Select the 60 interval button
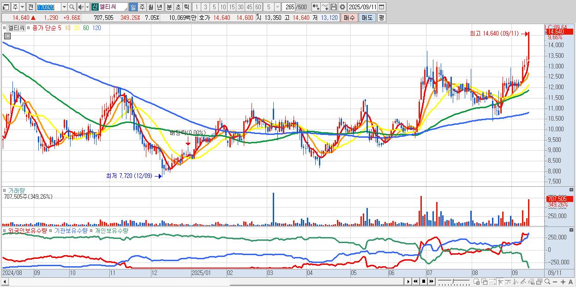 pos(258,7)
